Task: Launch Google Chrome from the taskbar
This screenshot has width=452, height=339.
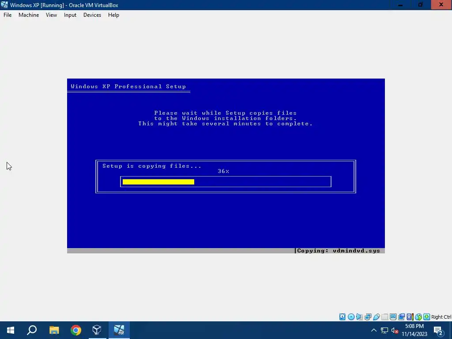Action: point(76,330)
